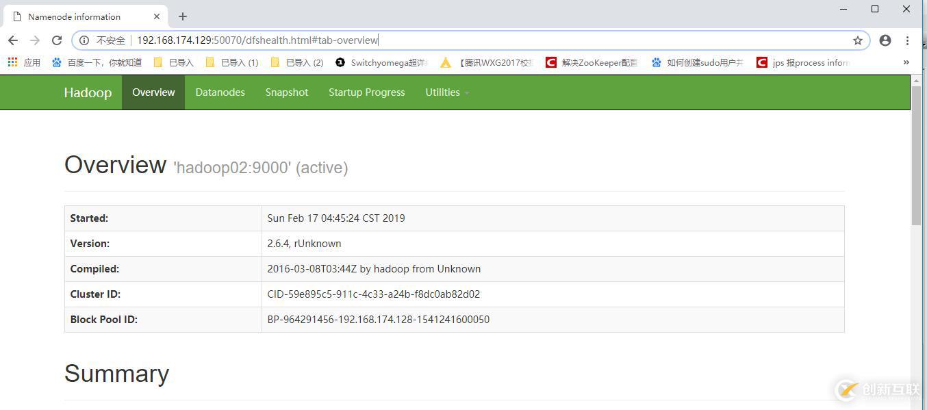Open the Baidu bookmark 百度一下，你就知道

97,62
